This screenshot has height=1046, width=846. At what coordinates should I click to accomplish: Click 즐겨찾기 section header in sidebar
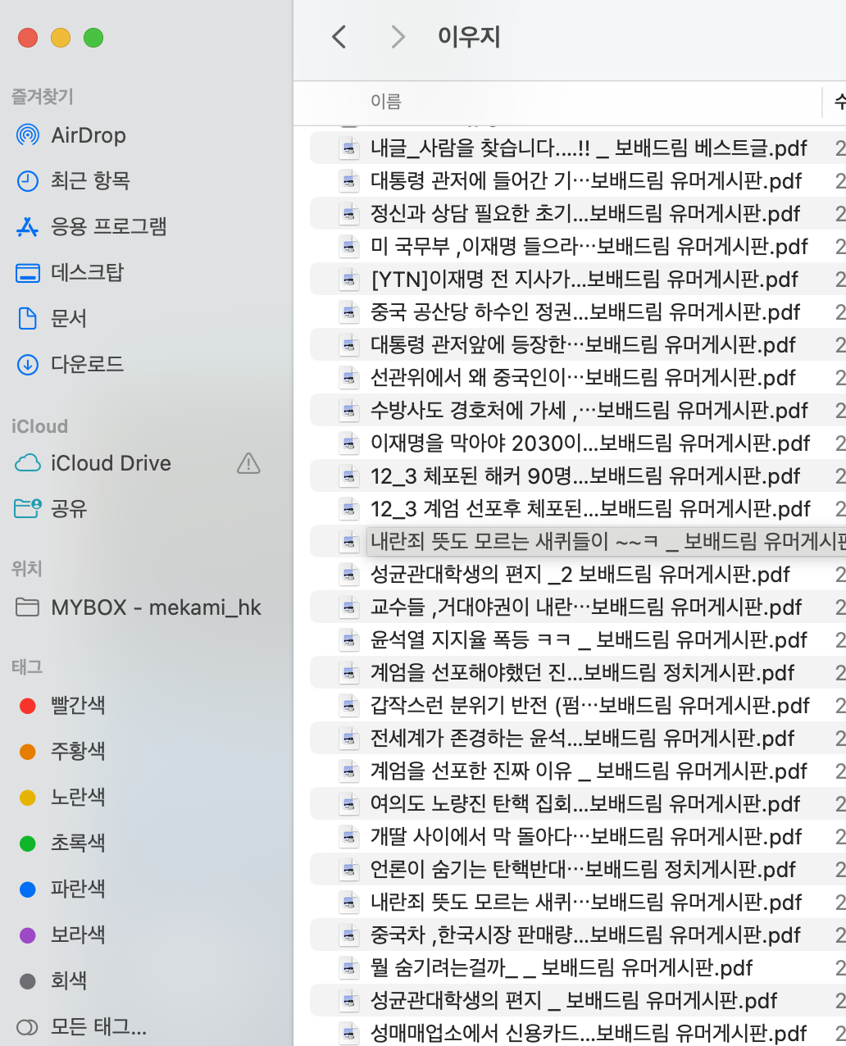tap(42, 97)
